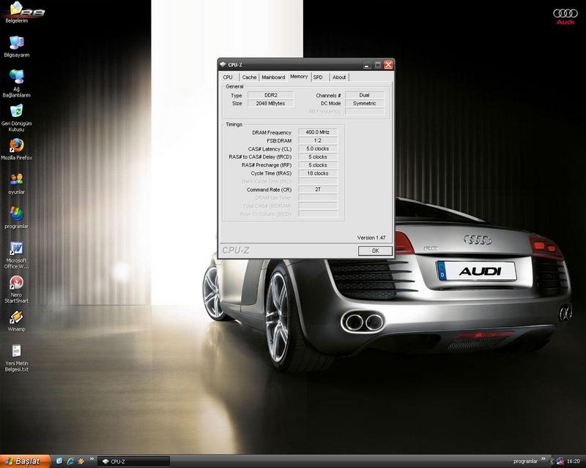The height and width of the screenshot is (468, 586).
Task: Click the system tray network icon
Action: pos(560,461)
